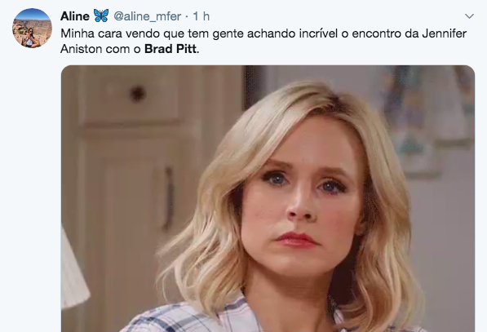Click the word Jennifer in the tweet
The image size is (487, 332).
click(x=444, y=33)
